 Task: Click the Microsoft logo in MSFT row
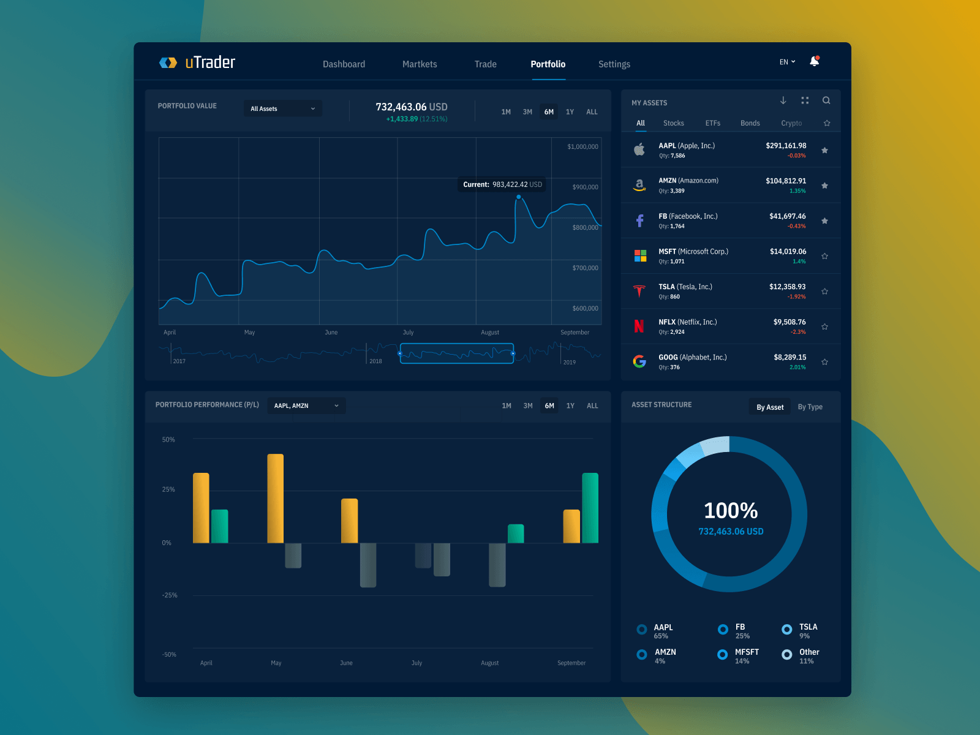click(640, 256)
